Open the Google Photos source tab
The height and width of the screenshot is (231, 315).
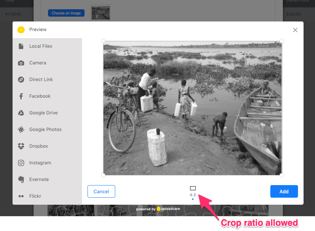pos(47,130)
